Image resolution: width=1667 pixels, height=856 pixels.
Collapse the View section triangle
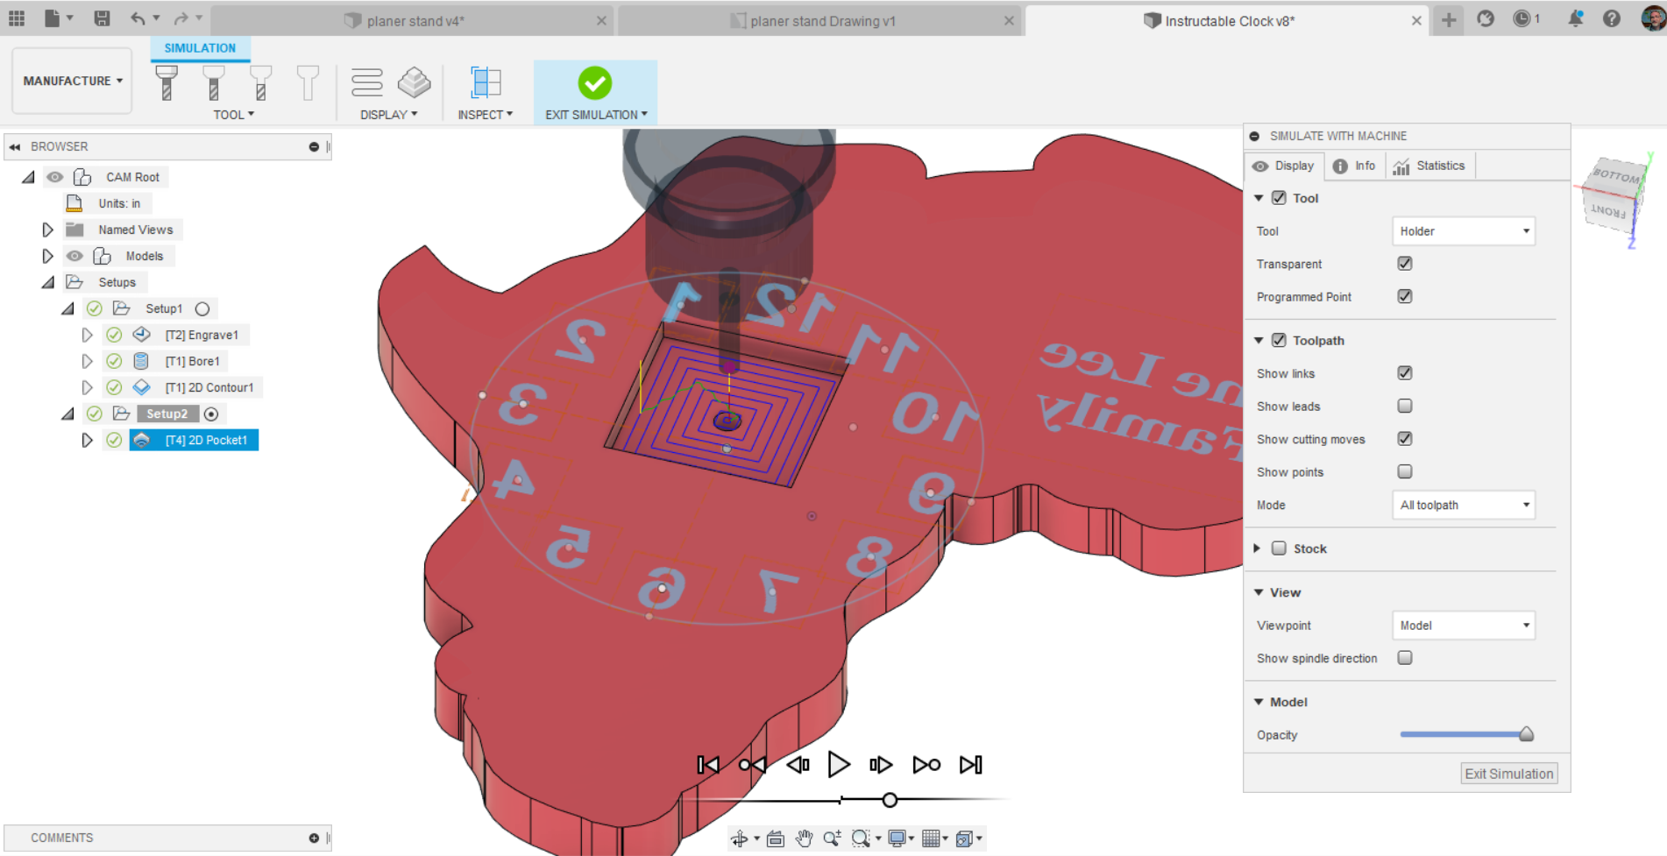[1259, 592]
